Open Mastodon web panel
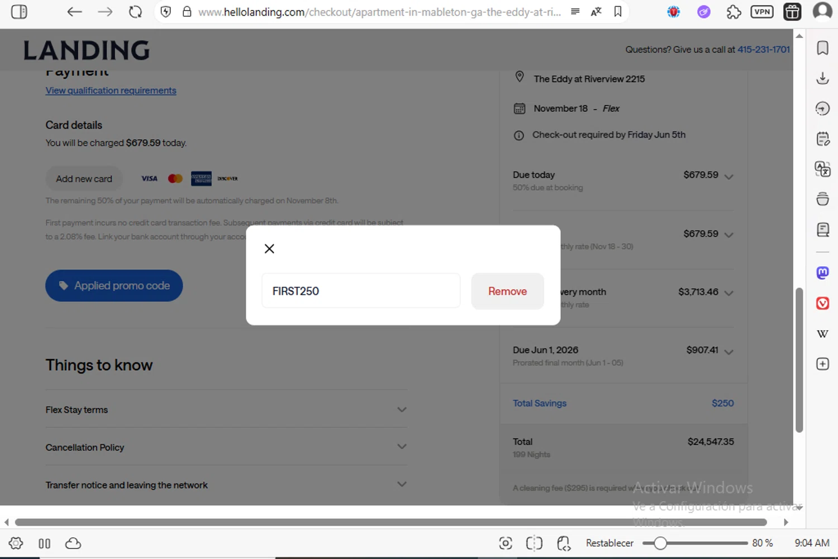This screenshot has width=838, height=559. click(x=822, y=273)
